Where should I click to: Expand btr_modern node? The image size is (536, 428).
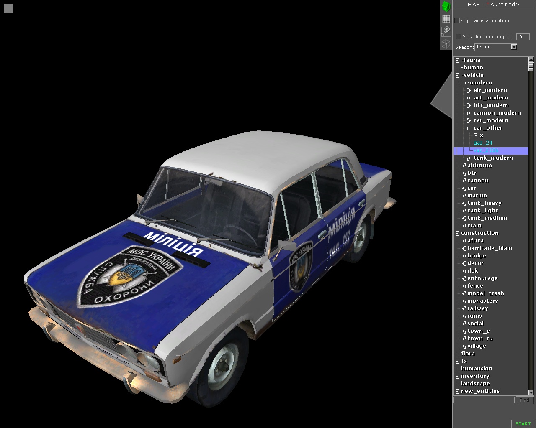[470, 105]
